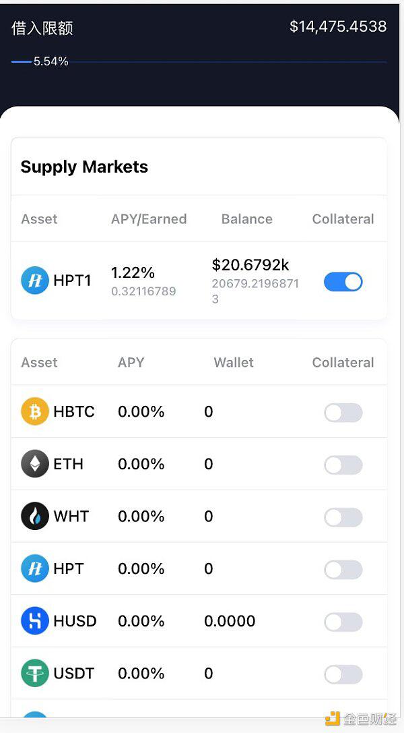Enable ETH collateral switch
Viewport: 404px width, 733px height.
[x=343, y=465]
